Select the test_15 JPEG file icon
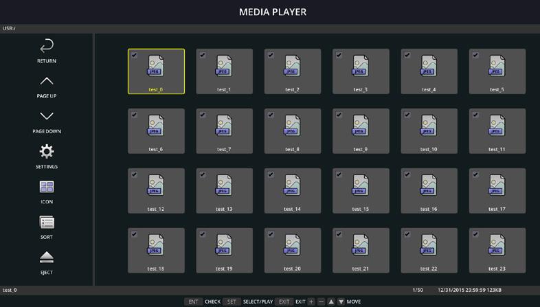Image resolution: width=540 pixels, height=307 pixels. (360, 185)
